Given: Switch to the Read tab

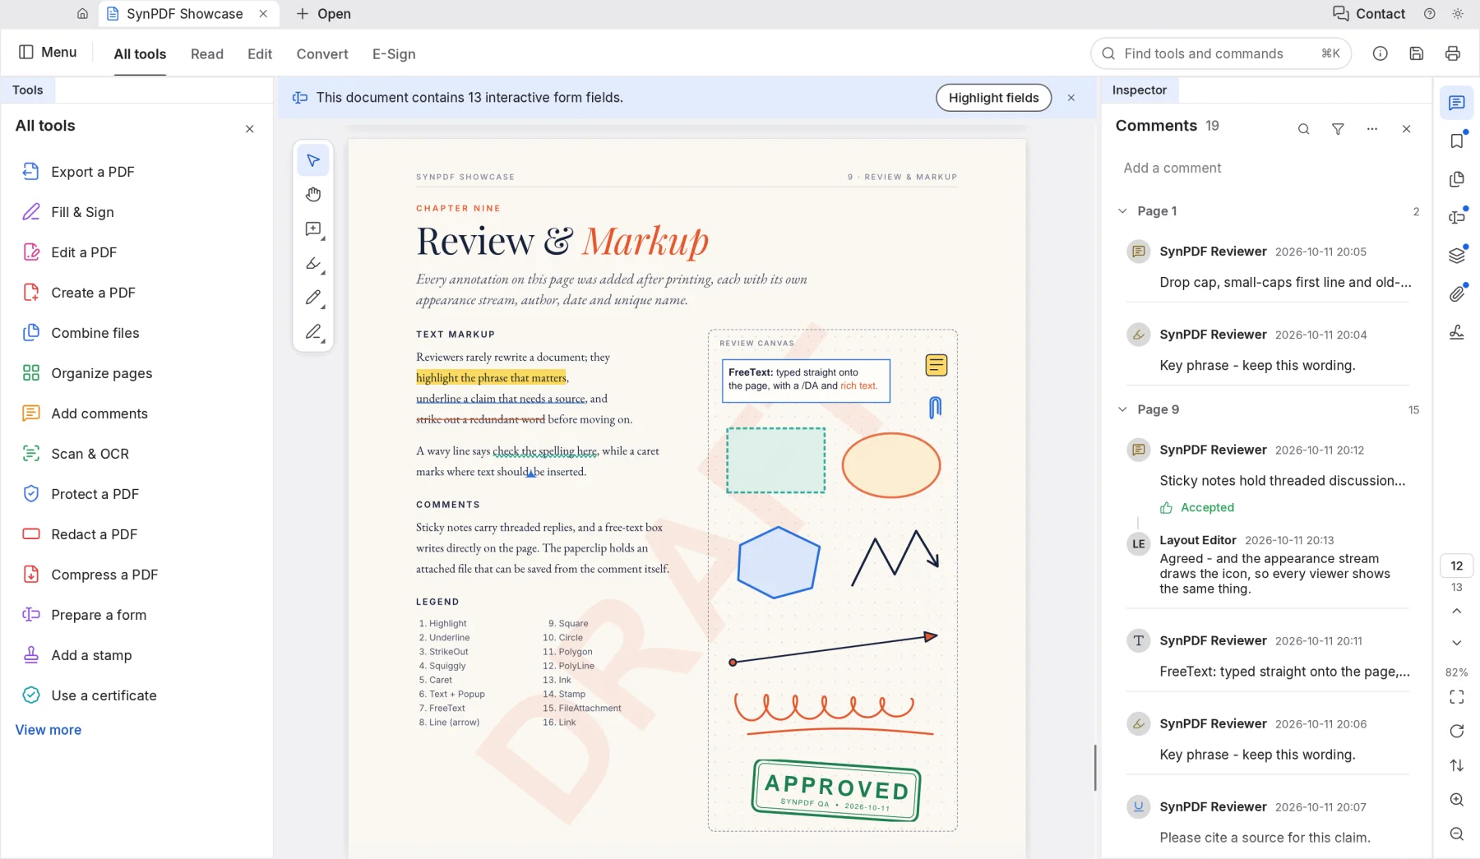Looking at the screenshot, I should pyautogui.click(x=207, y=54).
